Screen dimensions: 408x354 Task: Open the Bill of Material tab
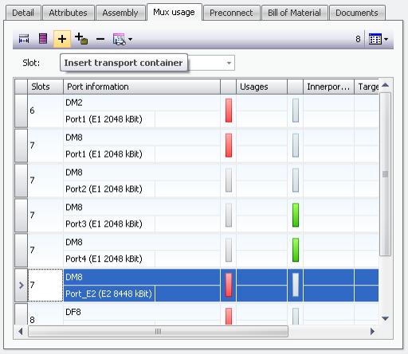pyautogui.click(x=294, y=13)
